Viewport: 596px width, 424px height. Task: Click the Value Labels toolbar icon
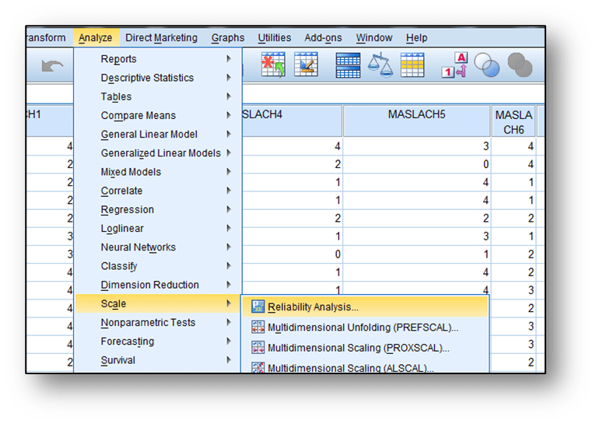454,65
